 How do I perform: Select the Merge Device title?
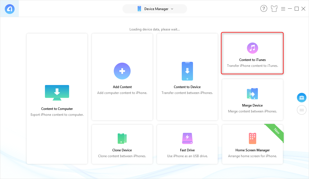[x=253, y=105]
